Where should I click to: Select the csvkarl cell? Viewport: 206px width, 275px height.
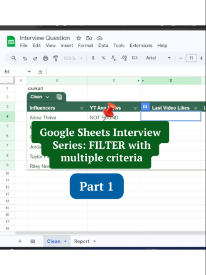57,88
